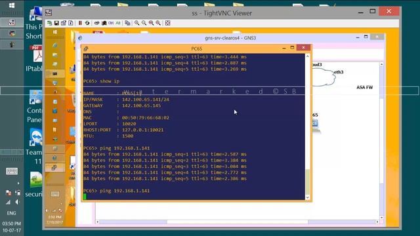
Task: Select the cloud node in GNS3 canvas
Action: [x=324, y=77]
